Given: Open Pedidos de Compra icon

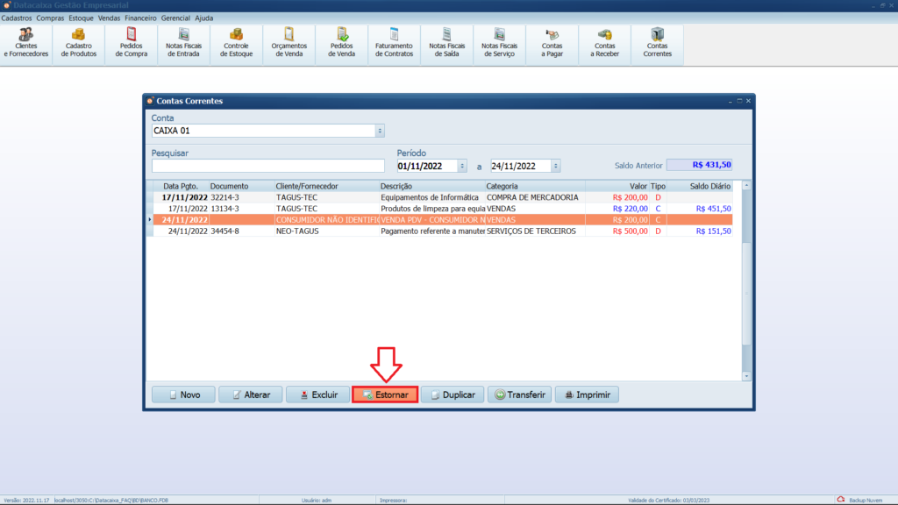Looking at the screenshot, I should click(132, 43).
